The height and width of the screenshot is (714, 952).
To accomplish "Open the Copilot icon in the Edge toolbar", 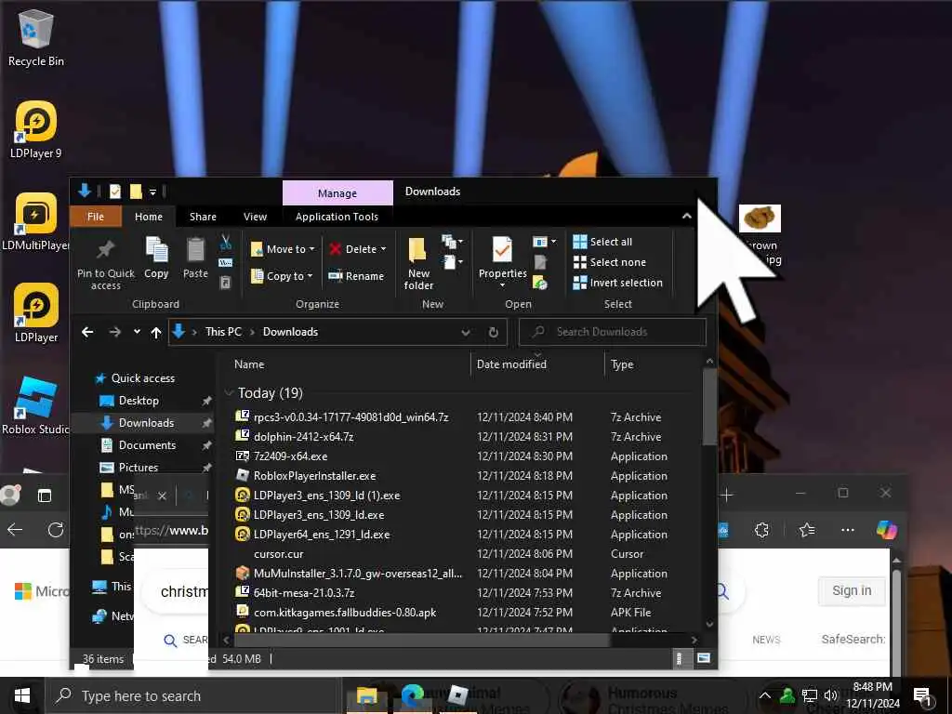I will point(886,530).
